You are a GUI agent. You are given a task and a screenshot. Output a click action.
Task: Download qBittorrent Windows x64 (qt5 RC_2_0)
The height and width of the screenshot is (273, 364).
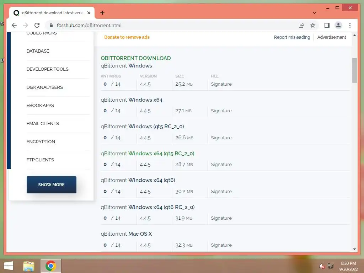tap(148, 154)
